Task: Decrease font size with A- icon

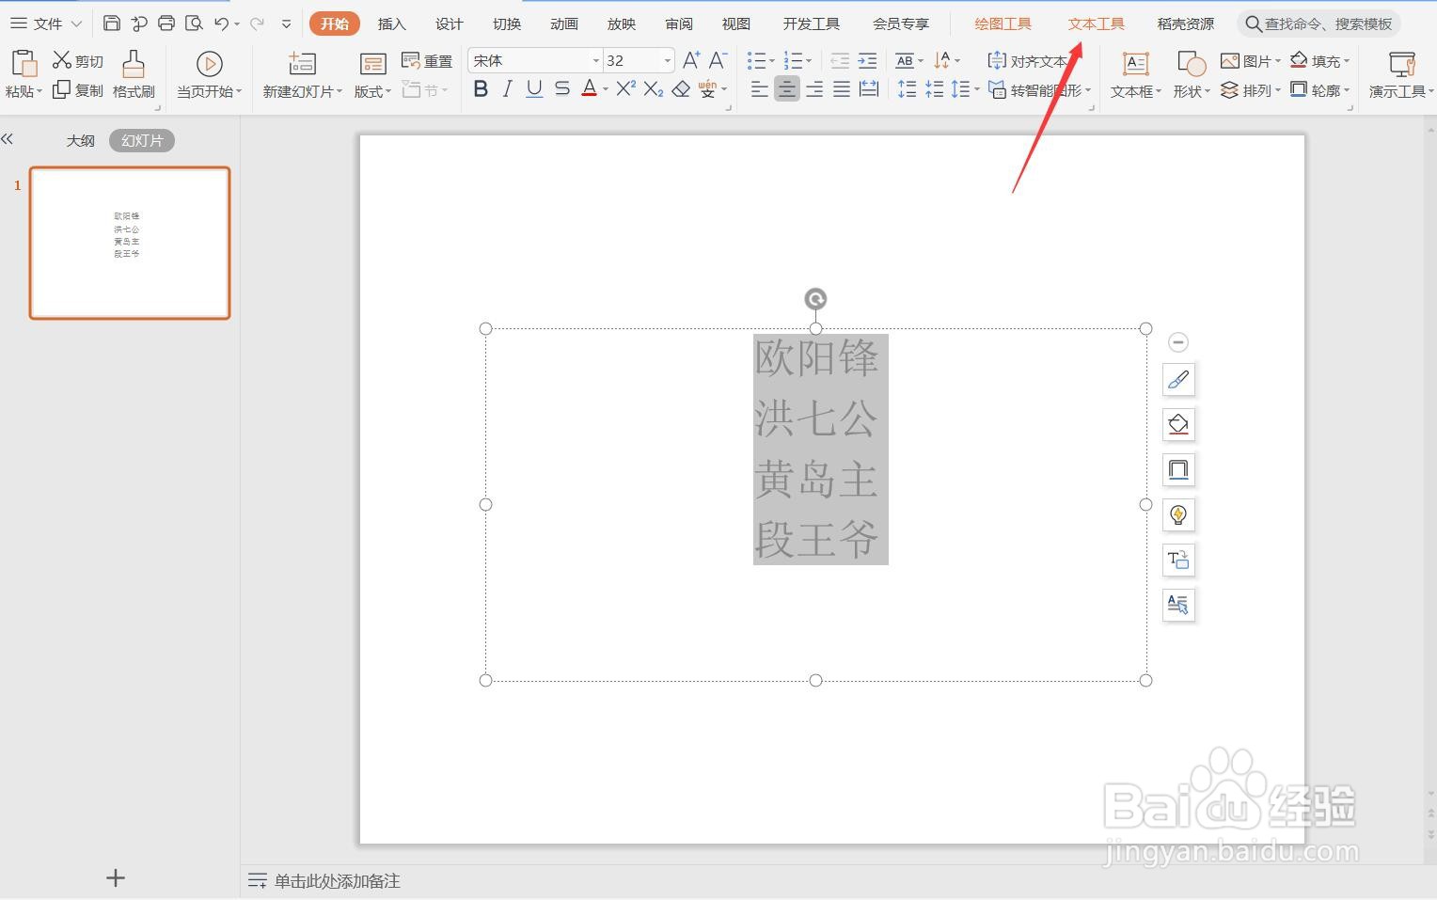Action: click(x=718, y=61)
